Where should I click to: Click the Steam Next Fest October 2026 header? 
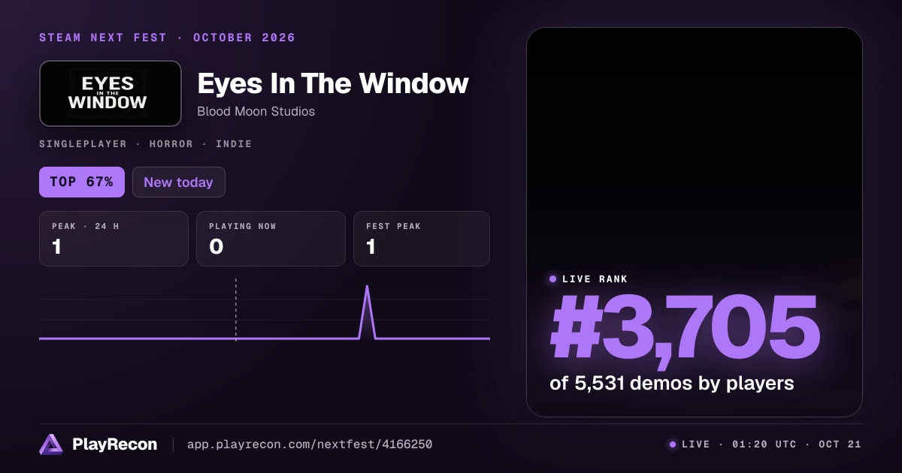[x=167, y=38]
